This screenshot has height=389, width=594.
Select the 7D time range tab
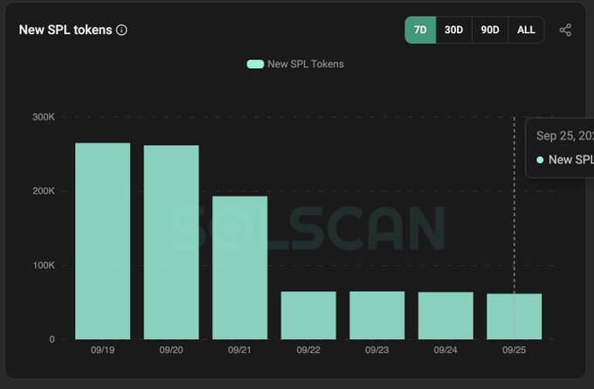[x=420, y=30]
